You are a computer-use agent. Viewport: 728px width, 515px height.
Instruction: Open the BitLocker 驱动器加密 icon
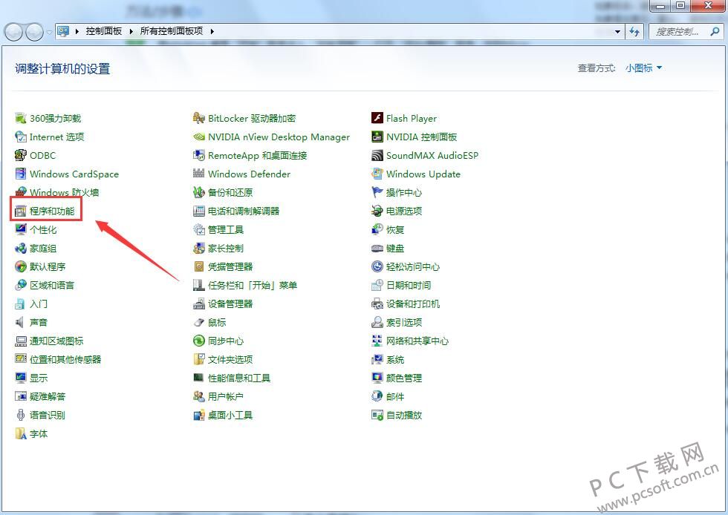(x=199, y=118)
